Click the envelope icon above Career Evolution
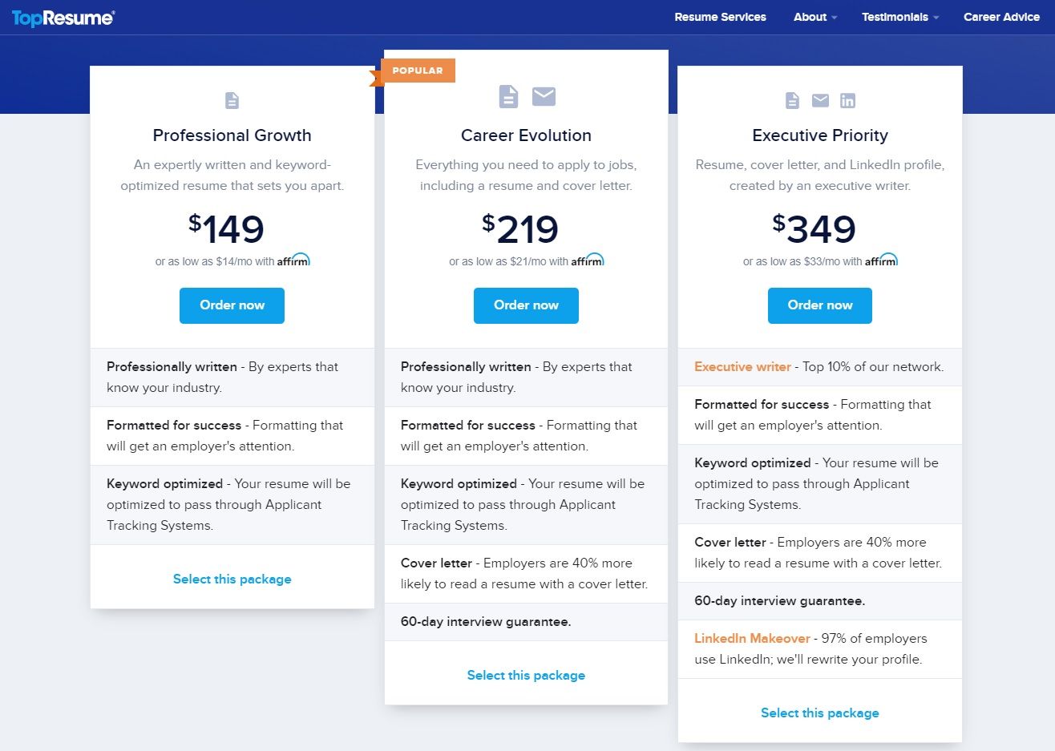The width and height of the screenshot is (1055, 751). [544, 96]
